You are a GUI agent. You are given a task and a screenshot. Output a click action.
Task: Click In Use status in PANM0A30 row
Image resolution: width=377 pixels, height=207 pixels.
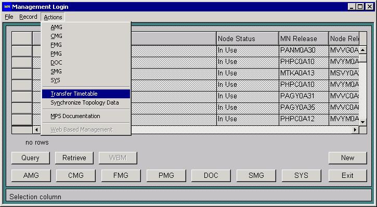coord(248,50)
